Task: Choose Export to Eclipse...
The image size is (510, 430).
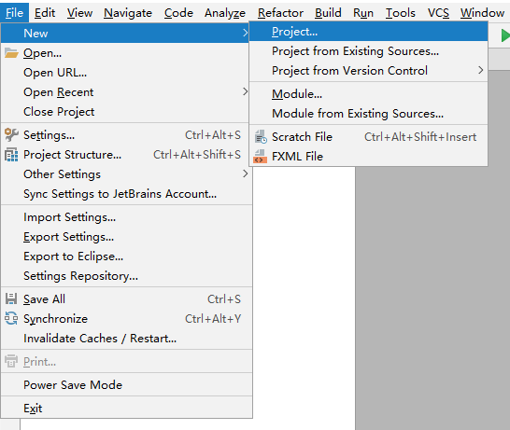Action: [126, 256]
